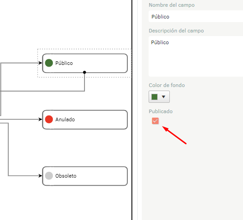Click the green swatch in Color de fondo
Image resolution: width=243 pixels, height=220 pixels.
(154, 97)
